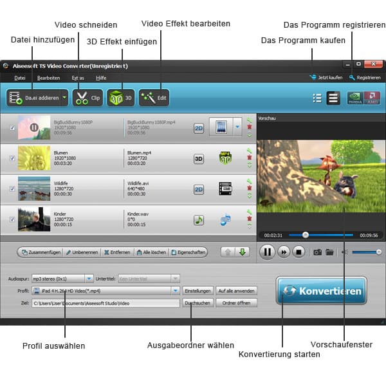Click the 2D badge on BigBuckBunny1080P row
This screenshot has height=386, width=386.
[199, 128]
